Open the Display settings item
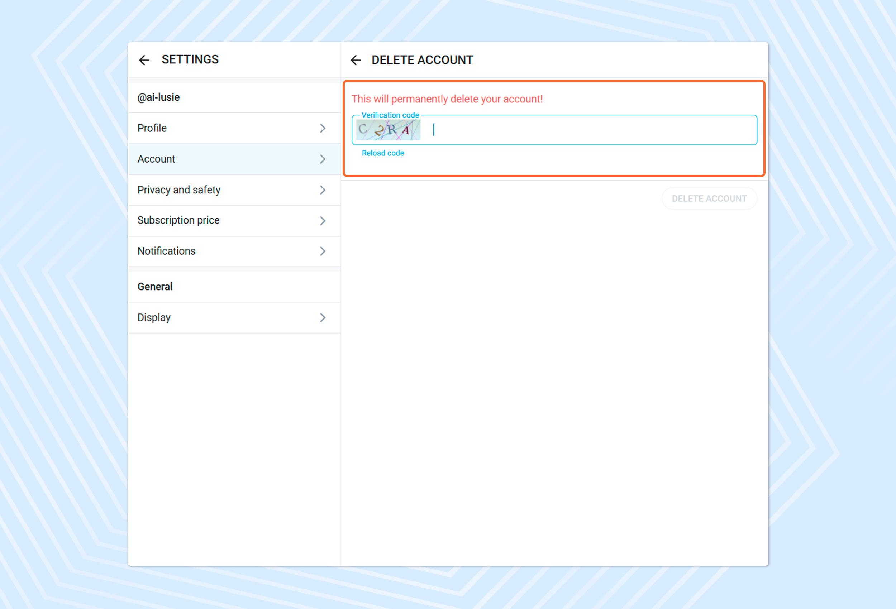The width and height of the screenshot is (896, 609). pos(154,318)
